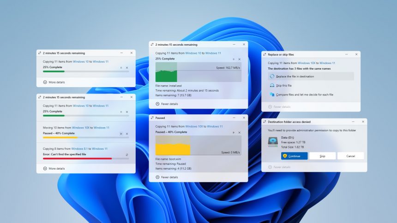The image size is (397, 223).
Task: Click Items remaining: 7 (15.7 GB) text
Action: [173, 95]
